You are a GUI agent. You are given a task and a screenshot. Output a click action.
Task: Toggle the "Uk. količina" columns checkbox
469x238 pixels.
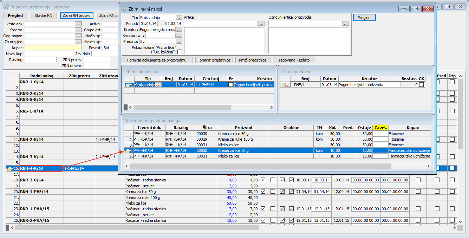point(180,52)
